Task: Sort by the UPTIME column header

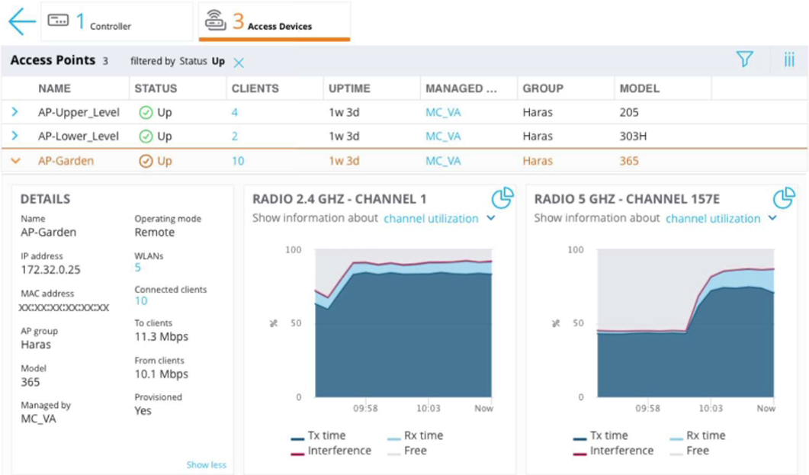Action: point(349,88)
